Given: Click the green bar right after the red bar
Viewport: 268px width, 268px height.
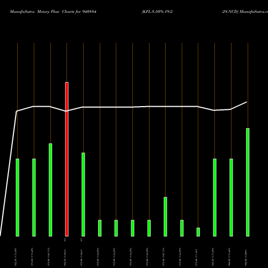Looking at the screenshot, I should tap(83, 195).
